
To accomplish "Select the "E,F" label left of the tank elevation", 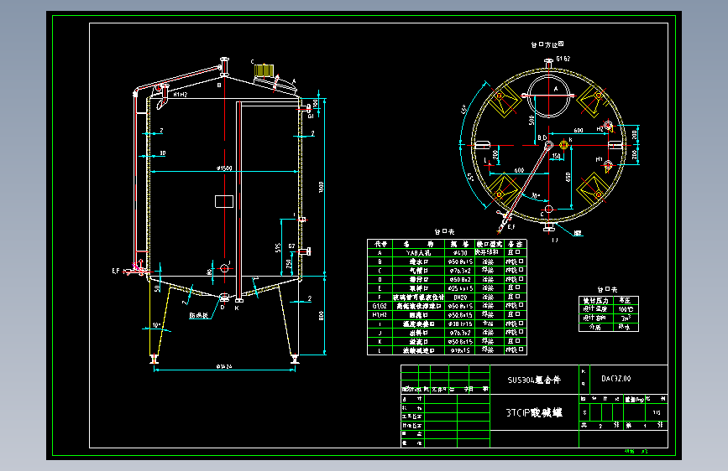I will 116,271.
